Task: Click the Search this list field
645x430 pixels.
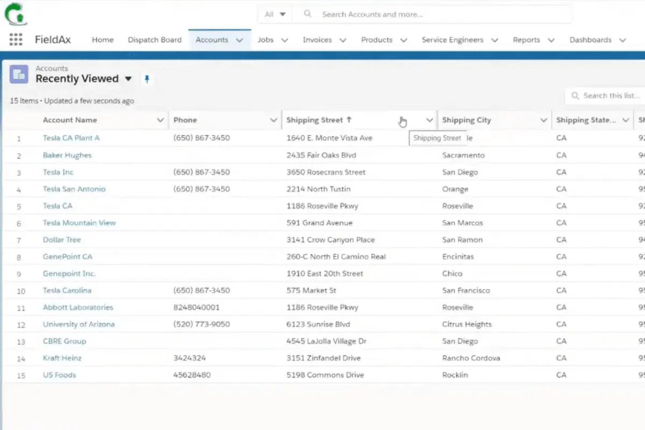Action: (x=606, y=96)
